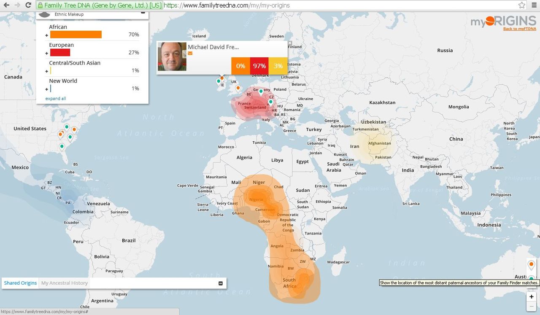This screenshot has height=315, width=540.
Task: Click the northernmost teal pin in the US
Action: pos(67,127)
